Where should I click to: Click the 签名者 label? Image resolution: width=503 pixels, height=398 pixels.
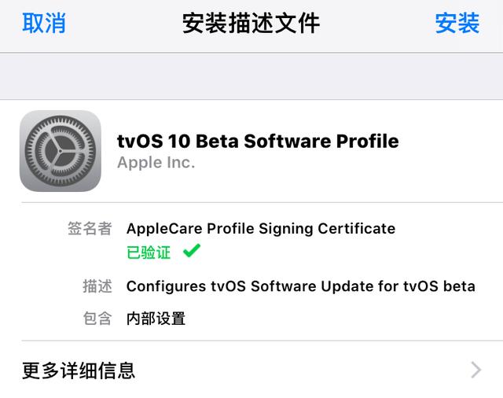click(89, 229)
